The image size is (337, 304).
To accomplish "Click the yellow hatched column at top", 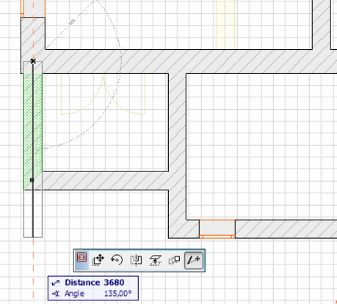I will coord(225,24).
